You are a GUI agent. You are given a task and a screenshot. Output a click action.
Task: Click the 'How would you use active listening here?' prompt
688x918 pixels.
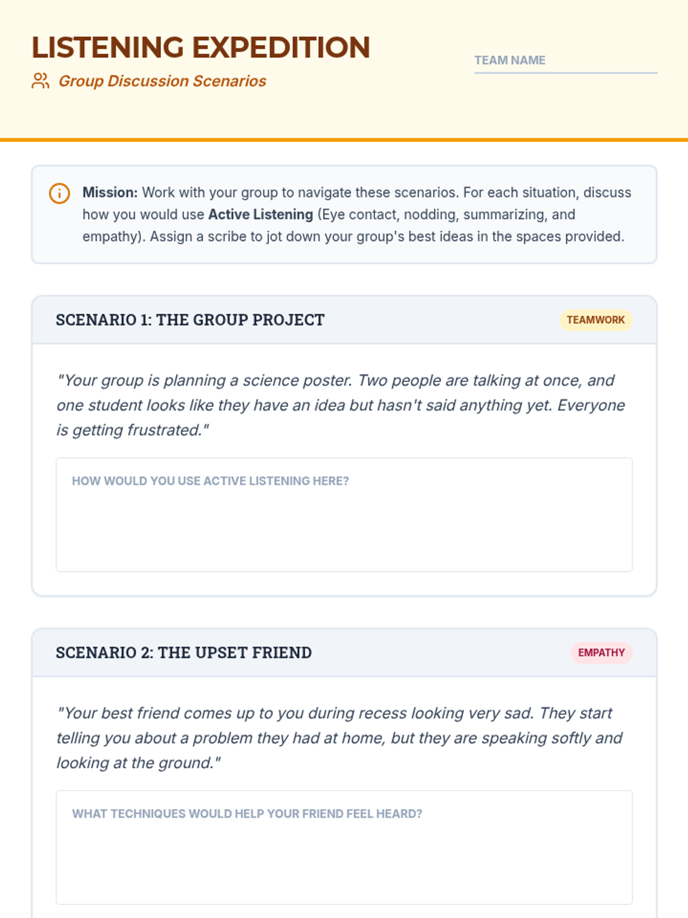pyautogui.click(x=210, y=481)
